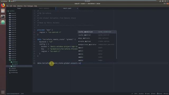Click line number 23 in gutter
Screen dimensions: 169x95
34,63
